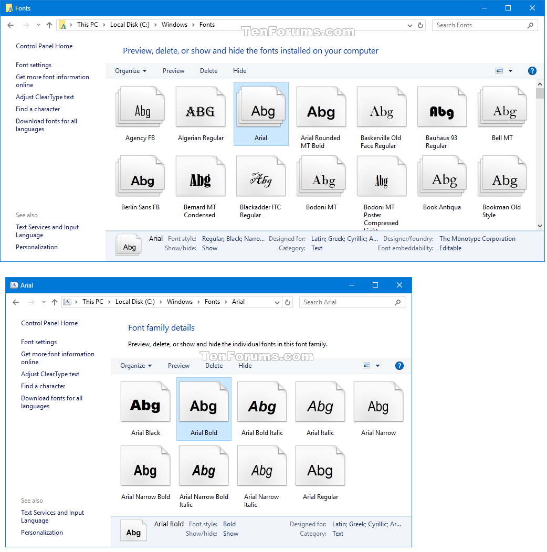Open help in the Fonts window

(532, 71)
